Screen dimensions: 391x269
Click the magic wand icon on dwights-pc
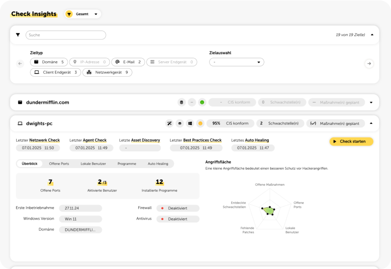[169, 123]
